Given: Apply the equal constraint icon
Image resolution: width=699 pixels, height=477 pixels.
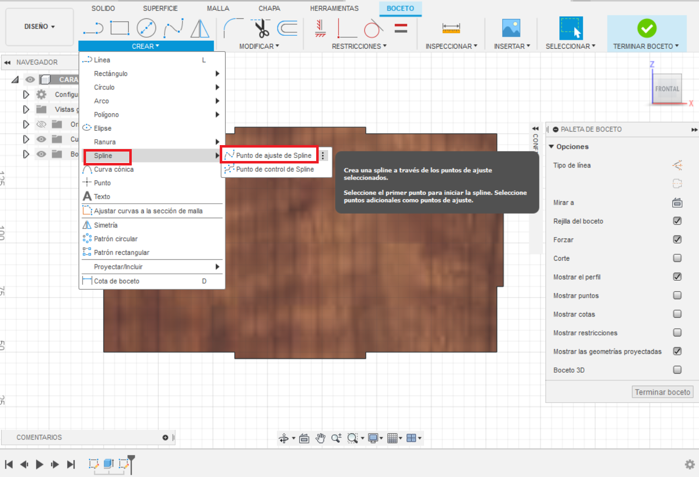Looking at the screenshot, I should pyautogui.click(x=401, y=28).
